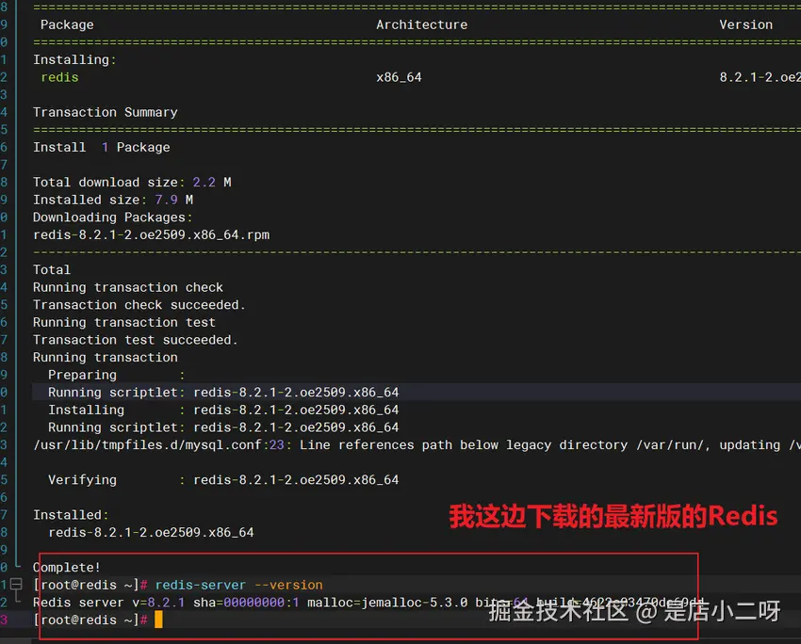
Task: Click 'Transaction check succeeded.' line
Action: [139, 305]
